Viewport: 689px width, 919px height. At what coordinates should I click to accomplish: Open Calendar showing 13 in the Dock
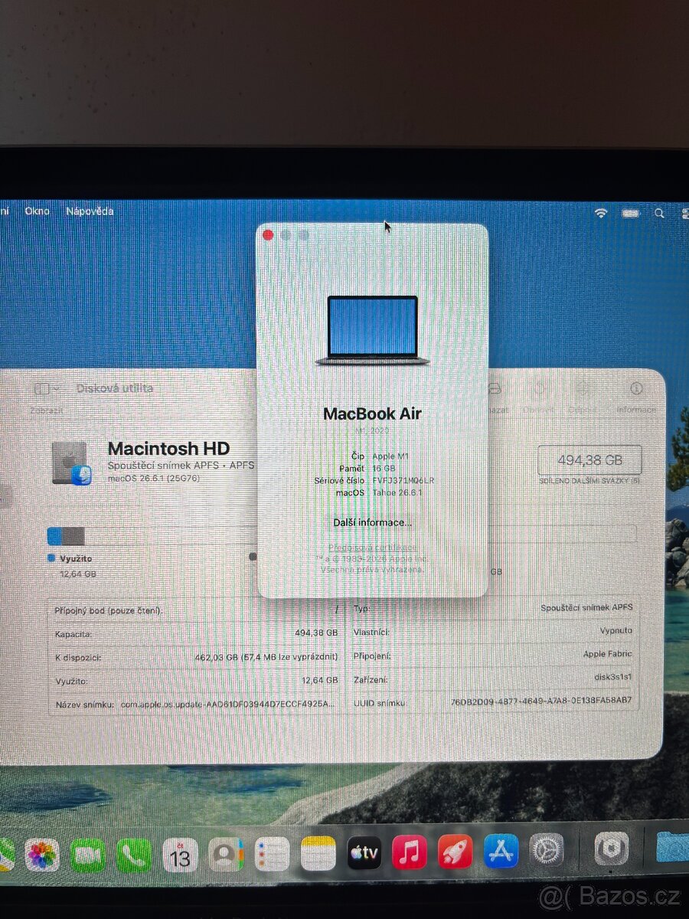(x=180, y=855)
